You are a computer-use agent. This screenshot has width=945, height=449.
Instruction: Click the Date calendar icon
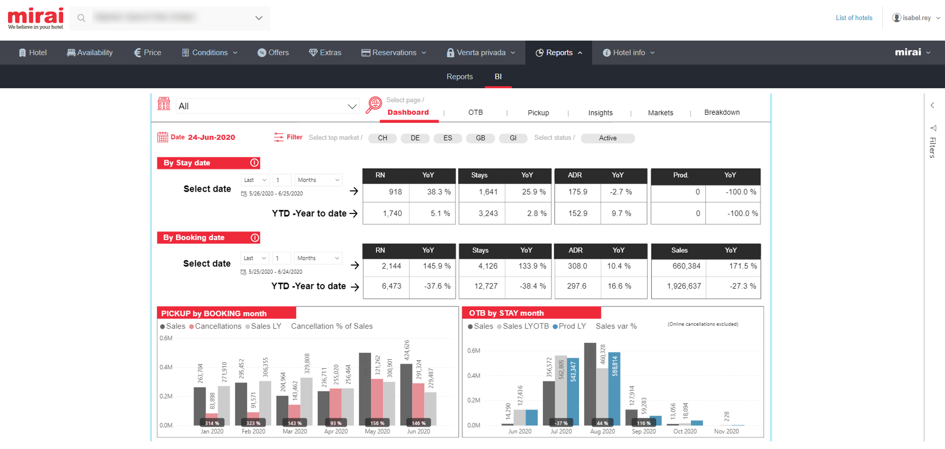163,137
